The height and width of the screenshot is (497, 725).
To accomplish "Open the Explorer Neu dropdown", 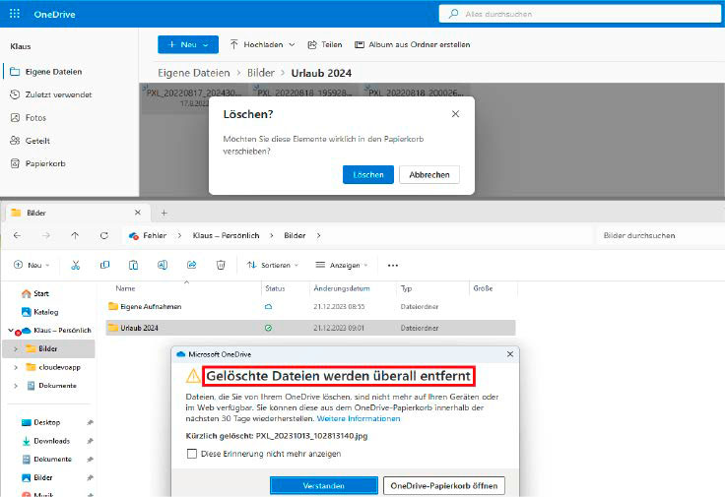I will (x=32, y=265).
